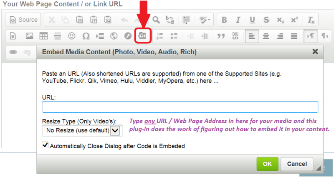Toggle Bold text formatting

pyautogui.click(x=224, y=20)
